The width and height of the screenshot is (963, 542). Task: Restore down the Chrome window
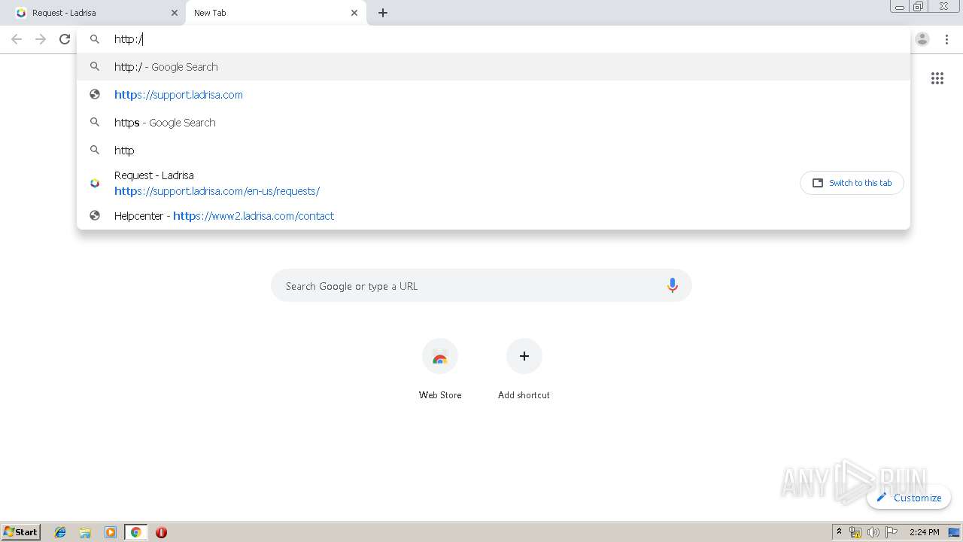(919, 7)
